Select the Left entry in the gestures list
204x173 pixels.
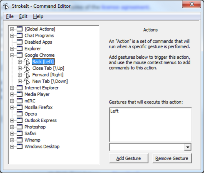[x=115, y=111]
